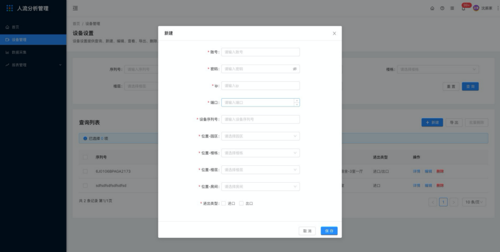Select row 6J0106BPAGA2173 checkbox

point(85,171)
